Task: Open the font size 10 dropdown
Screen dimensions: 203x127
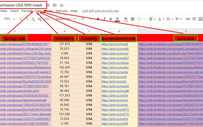Action: click(x=87, y=19)
